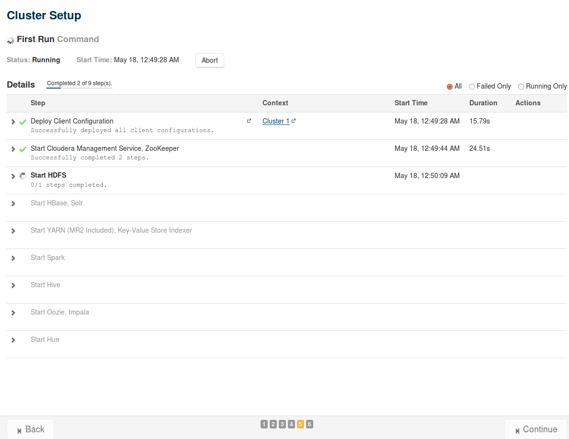This screenshot has height=439, width=569.
Task: Click green checkmark for Start Cloudera Management Service
Action: coord(23,149)
